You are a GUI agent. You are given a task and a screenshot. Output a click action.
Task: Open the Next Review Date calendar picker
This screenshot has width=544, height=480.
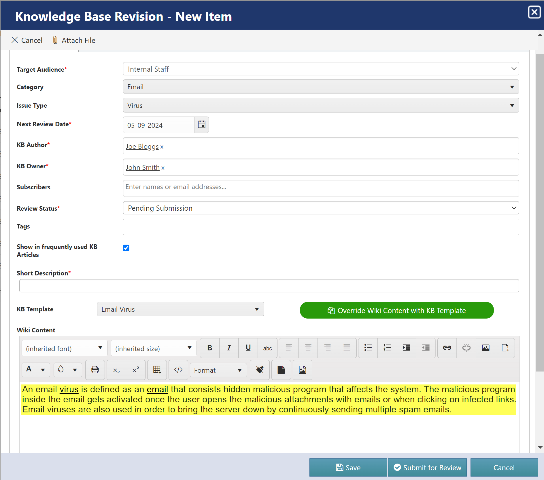tap(202, 125)
